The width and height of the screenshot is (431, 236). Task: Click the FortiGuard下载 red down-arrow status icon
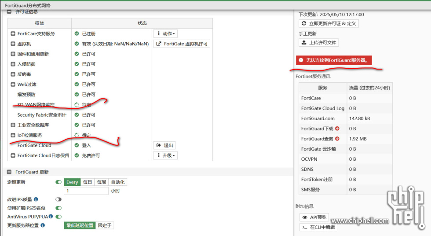337,129
